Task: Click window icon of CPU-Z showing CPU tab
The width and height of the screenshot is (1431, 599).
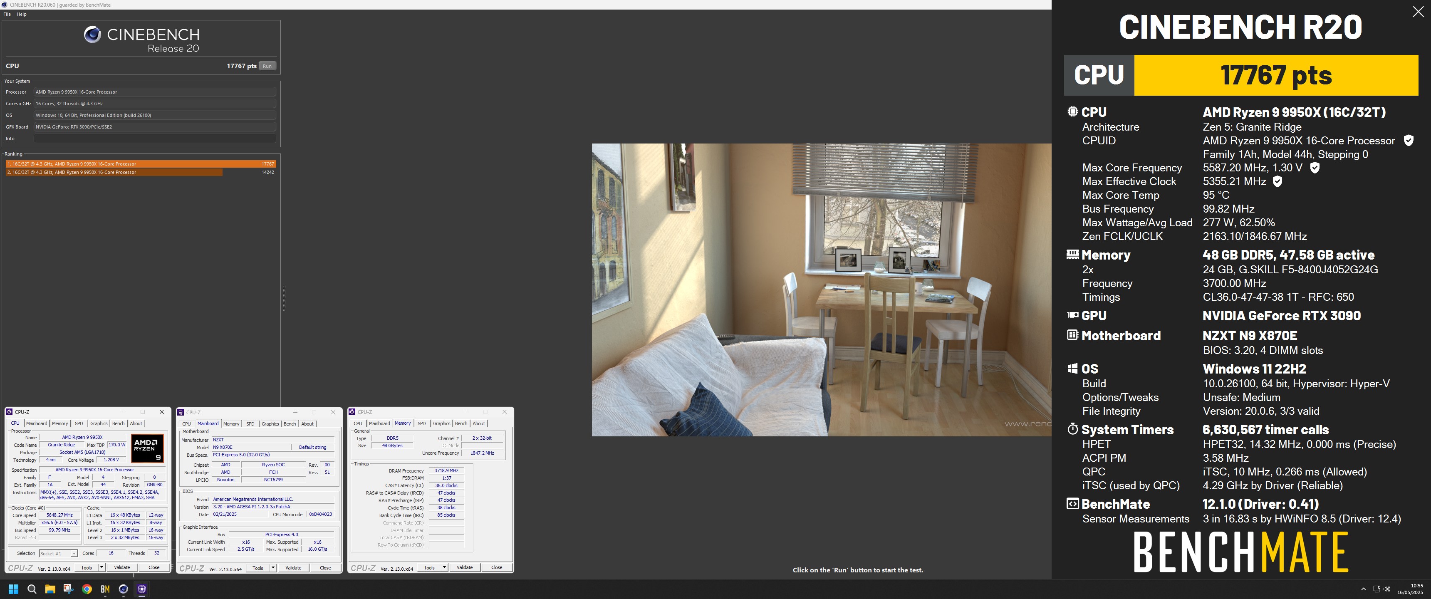Action: click(x=10, y=412)
